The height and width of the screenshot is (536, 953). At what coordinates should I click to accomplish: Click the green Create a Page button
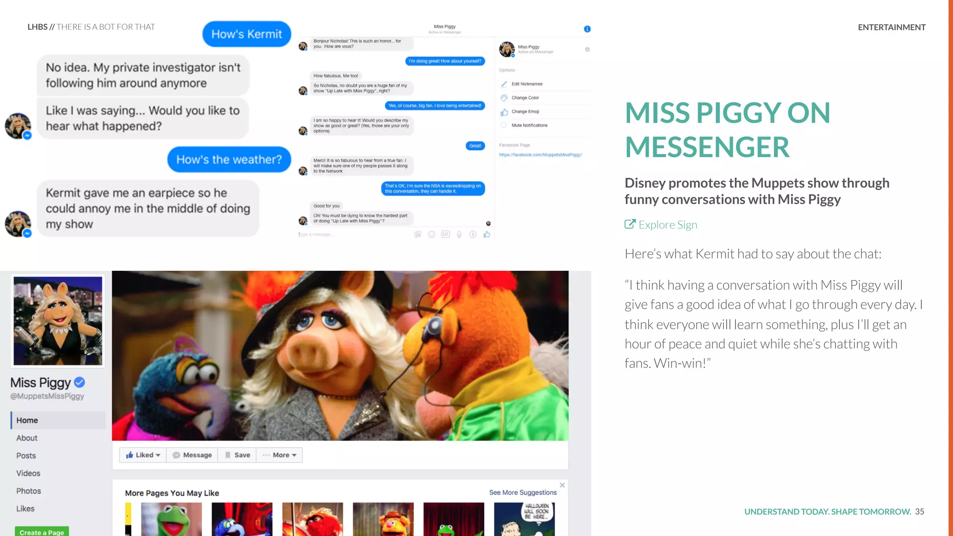tap(42, 531)
